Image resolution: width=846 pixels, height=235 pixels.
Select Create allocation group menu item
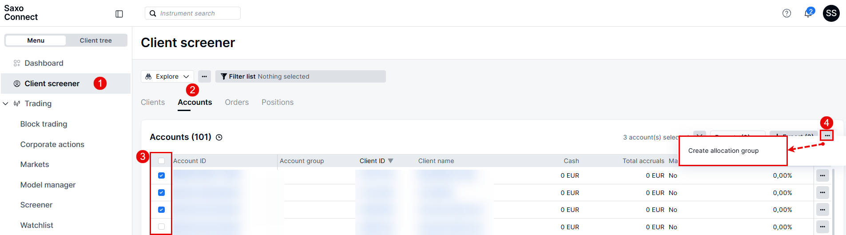click(723, 151)
